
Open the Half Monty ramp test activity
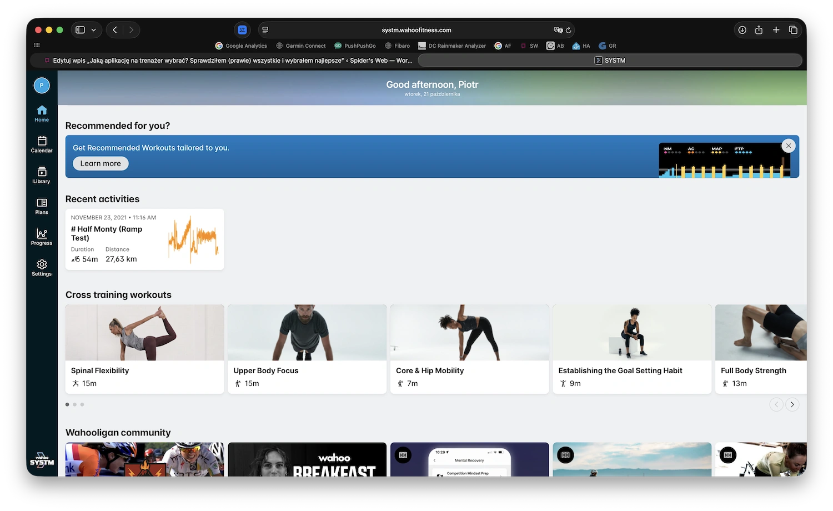tap(144, 239)
